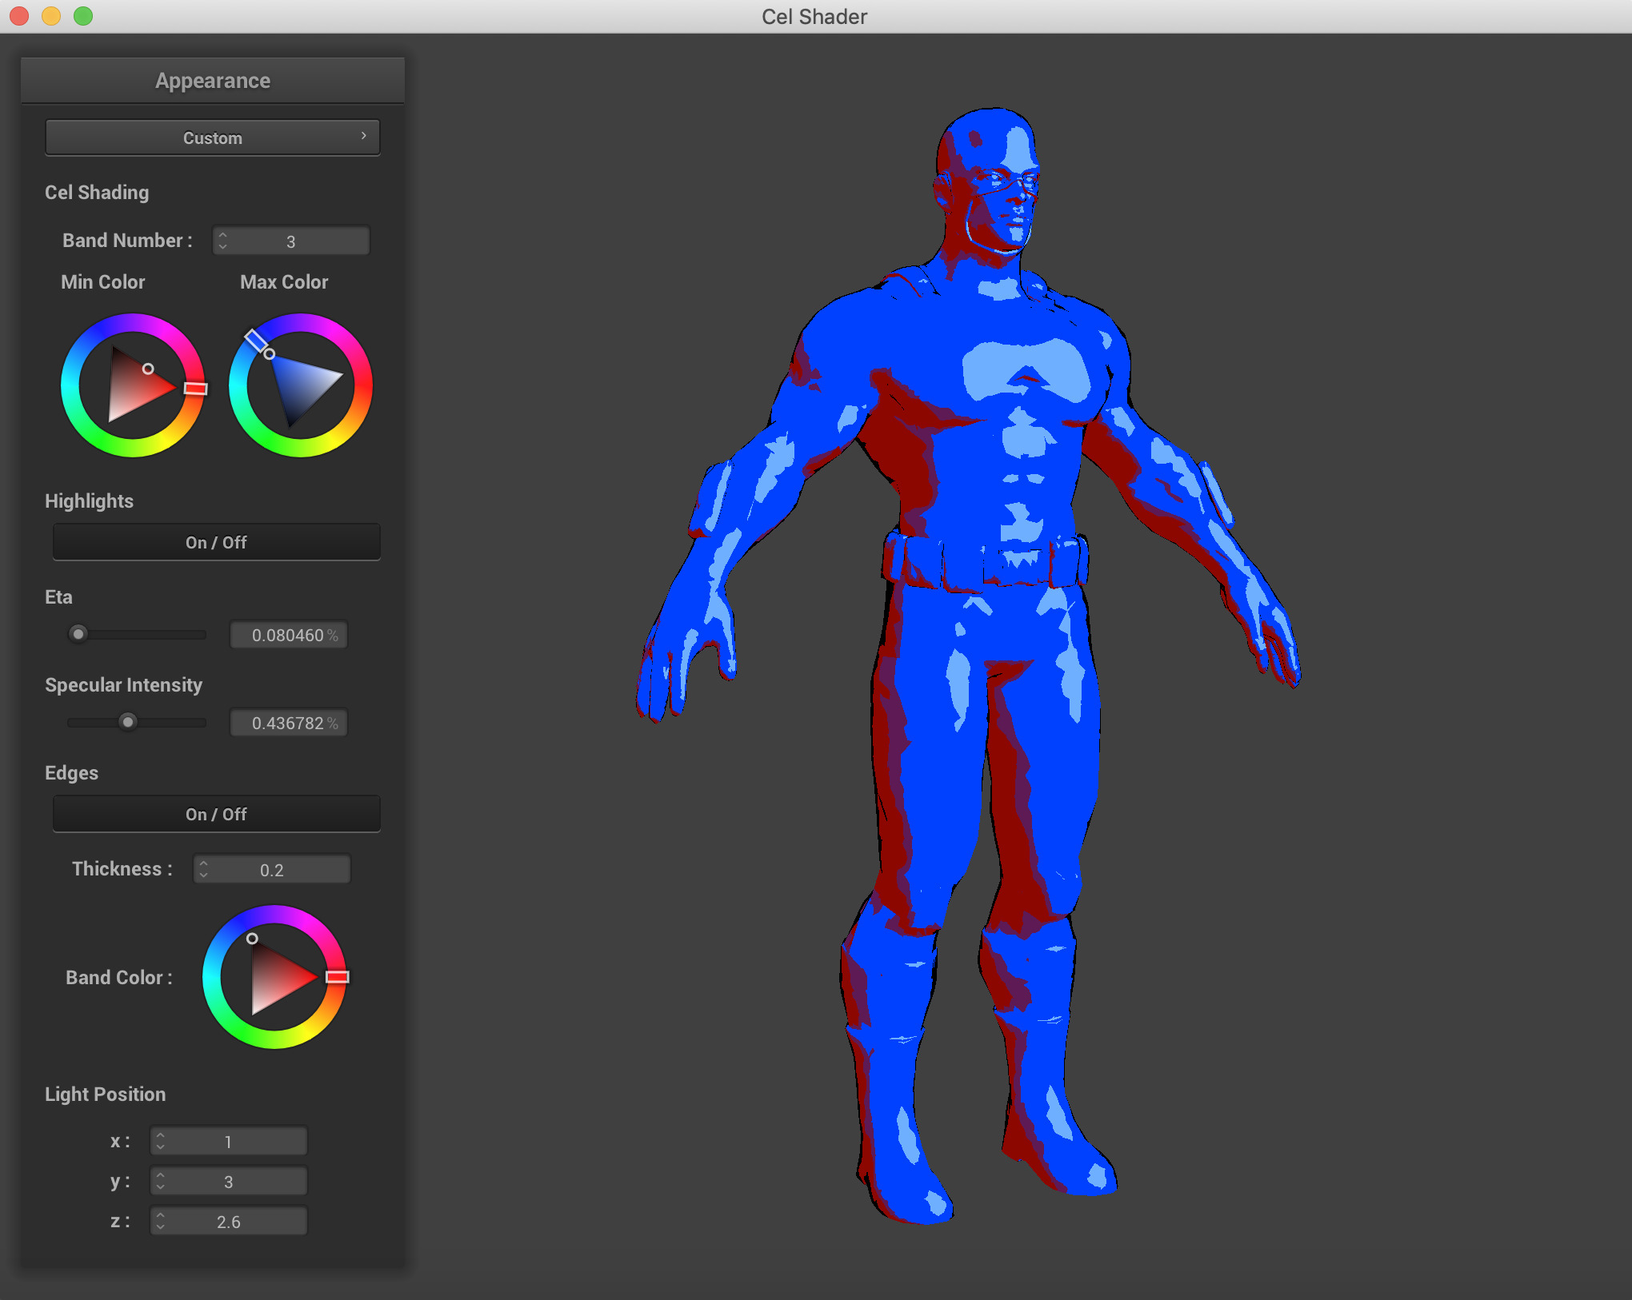
Task: Click the Appearance panel header
Action: pos(213,81)
